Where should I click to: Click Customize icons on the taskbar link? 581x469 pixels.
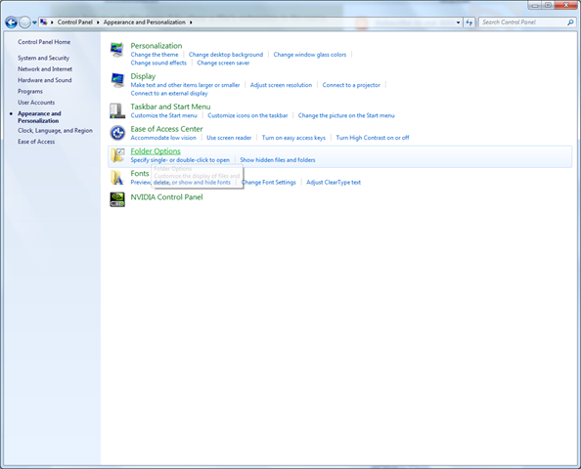pos(247,115)
